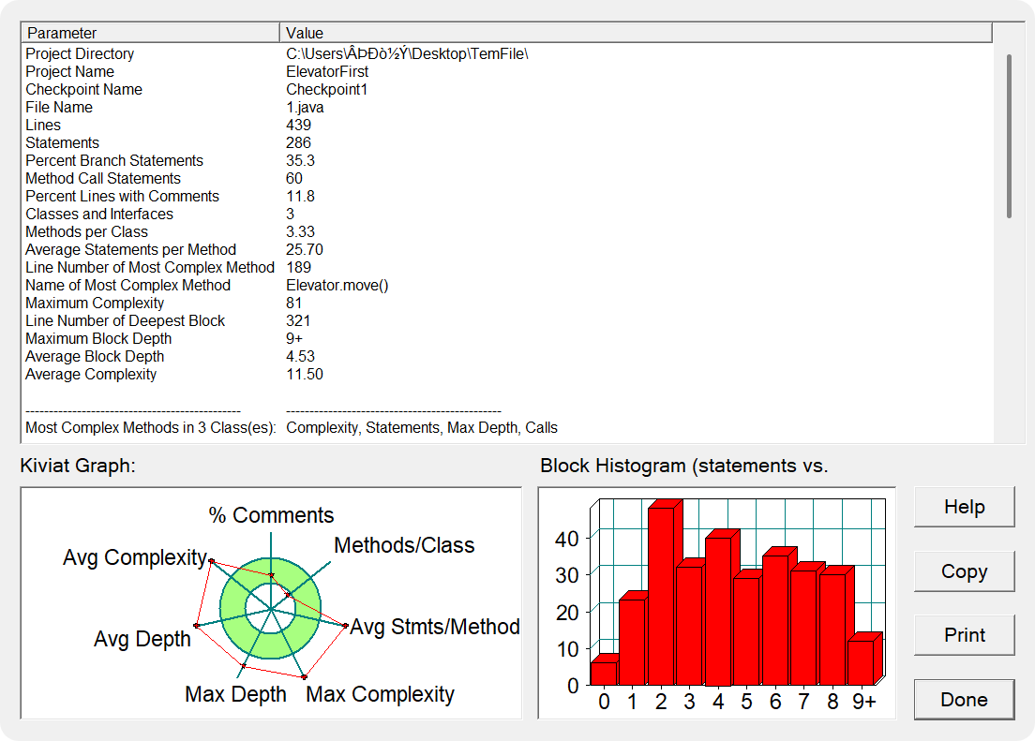The height and width of the screenshot is (741, 1035).
Task: Select the Maximum Complexity row
Action: pos(507,303)
